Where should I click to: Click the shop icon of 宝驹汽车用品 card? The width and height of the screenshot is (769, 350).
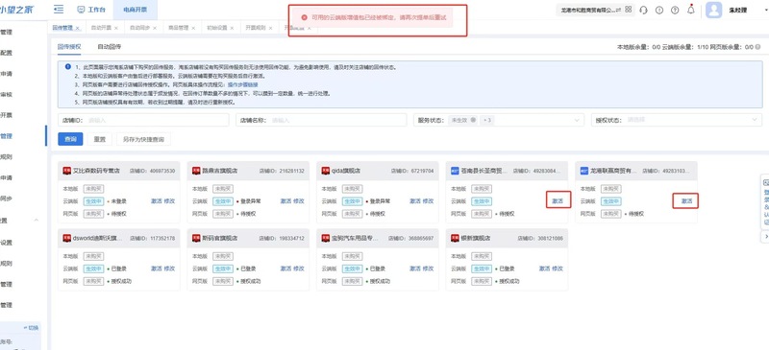pos(326,239)
